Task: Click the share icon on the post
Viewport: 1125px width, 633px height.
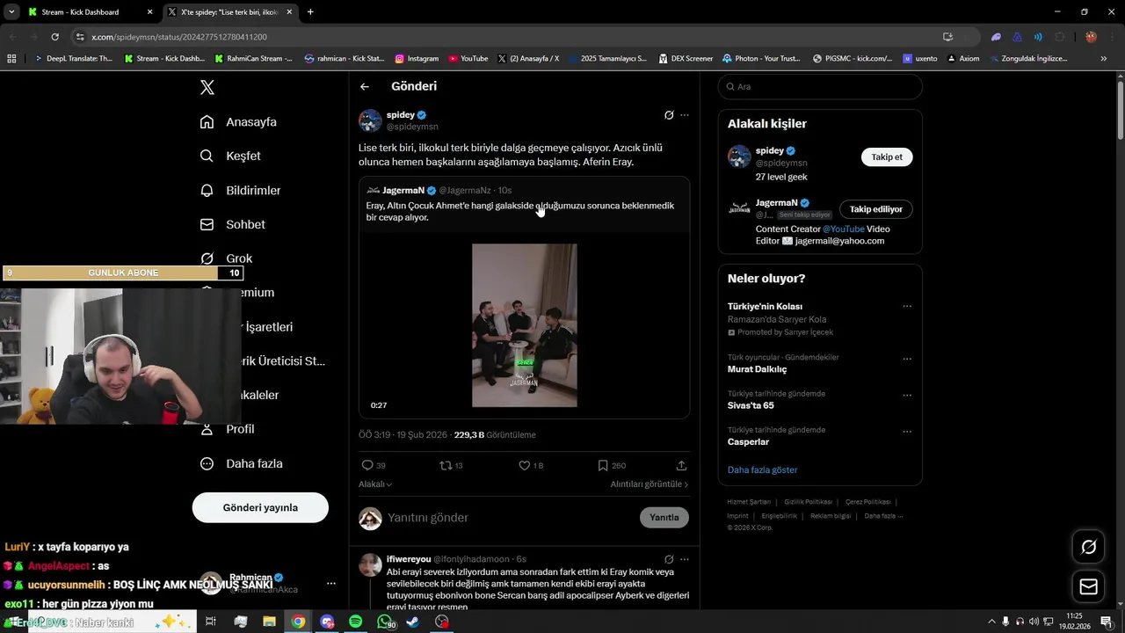Action: [681, 465]
